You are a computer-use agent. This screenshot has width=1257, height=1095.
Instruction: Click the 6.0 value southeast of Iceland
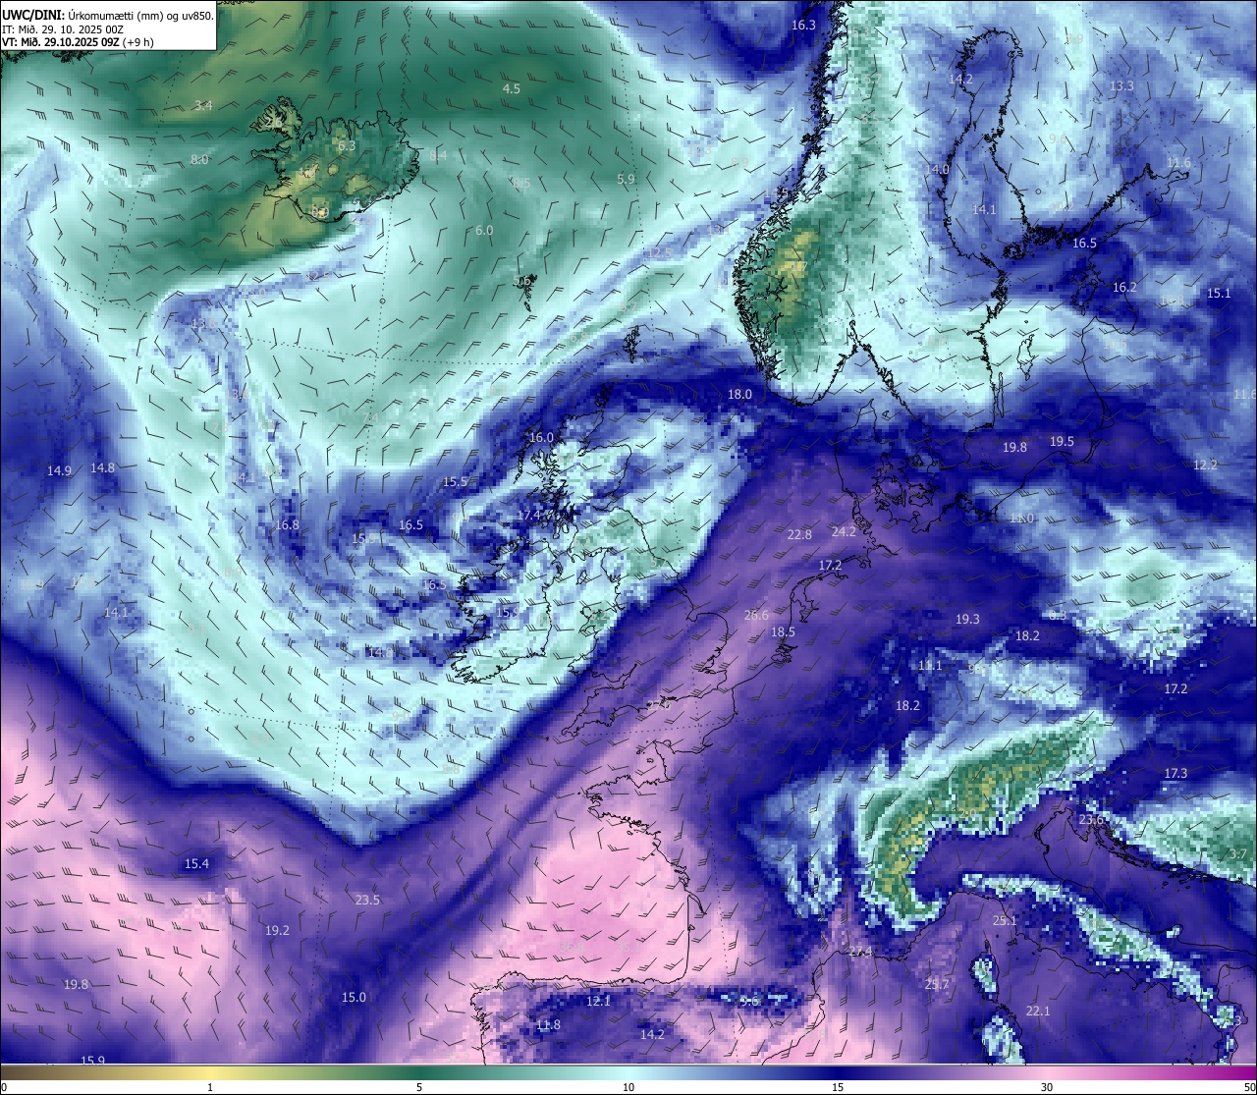[x=484, y=230]
